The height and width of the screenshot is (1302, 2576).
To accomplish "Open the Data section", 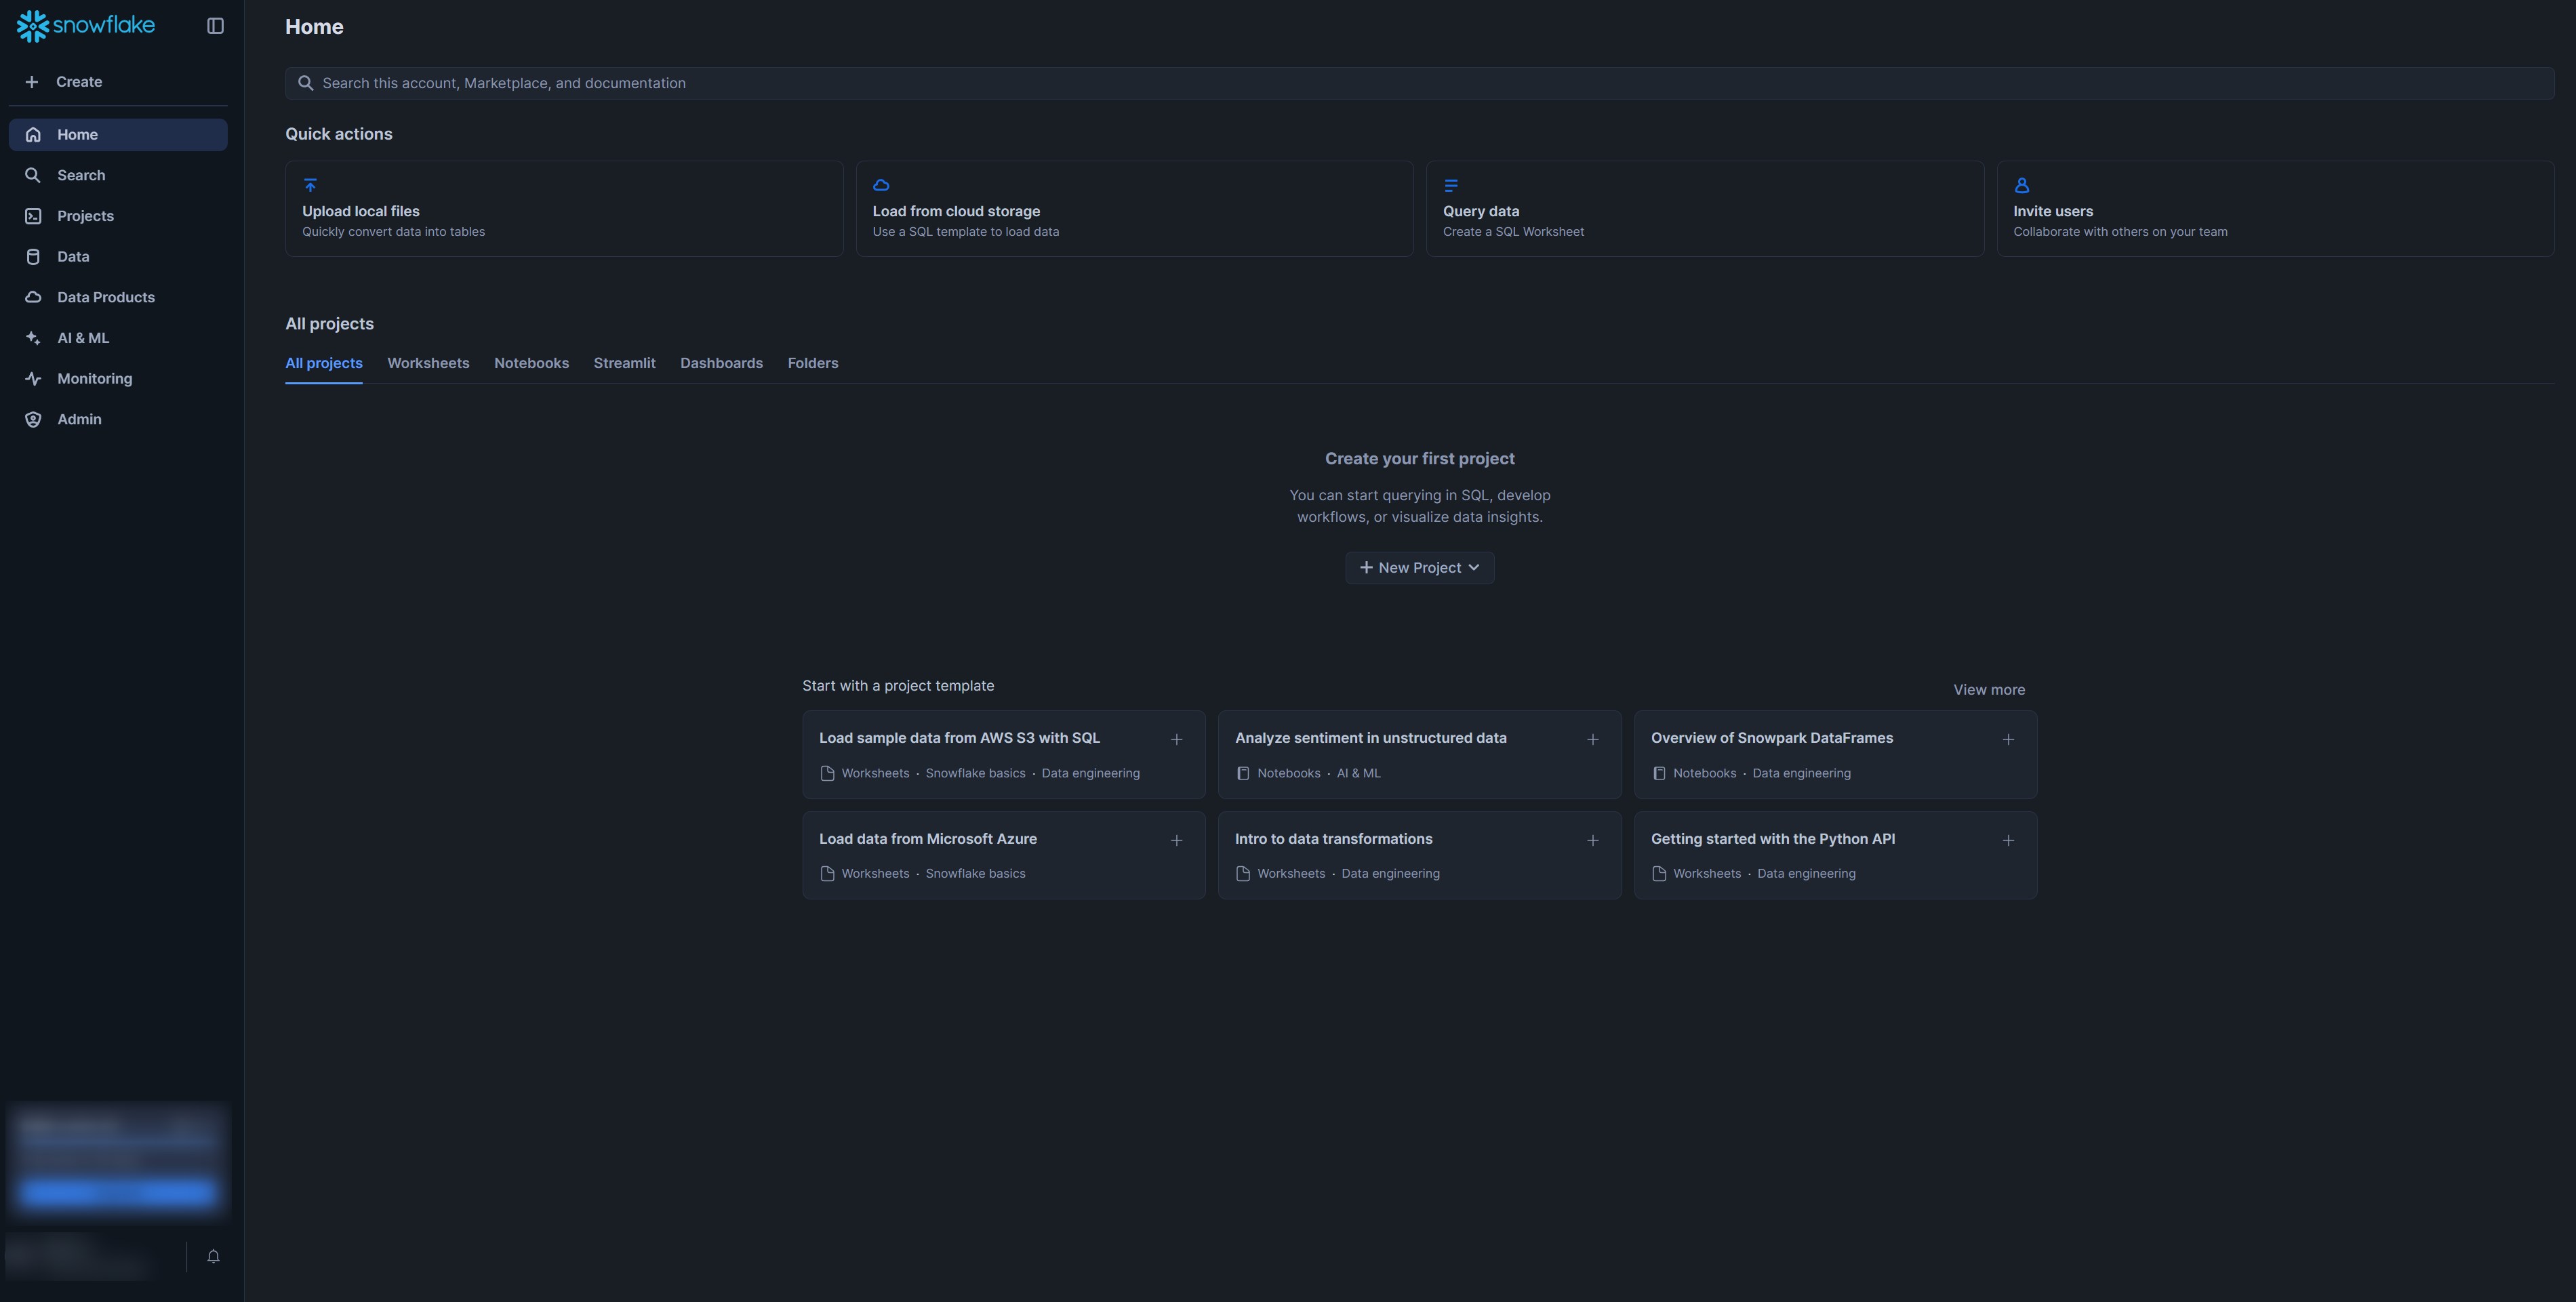I will click(118, 257).
